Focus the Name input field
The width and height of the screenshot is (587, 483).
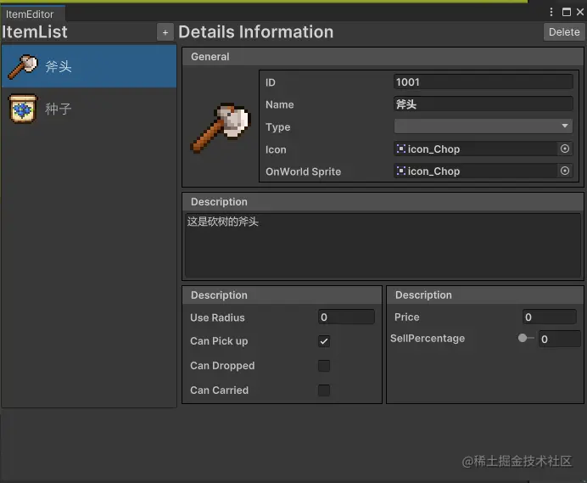[483, 104]
